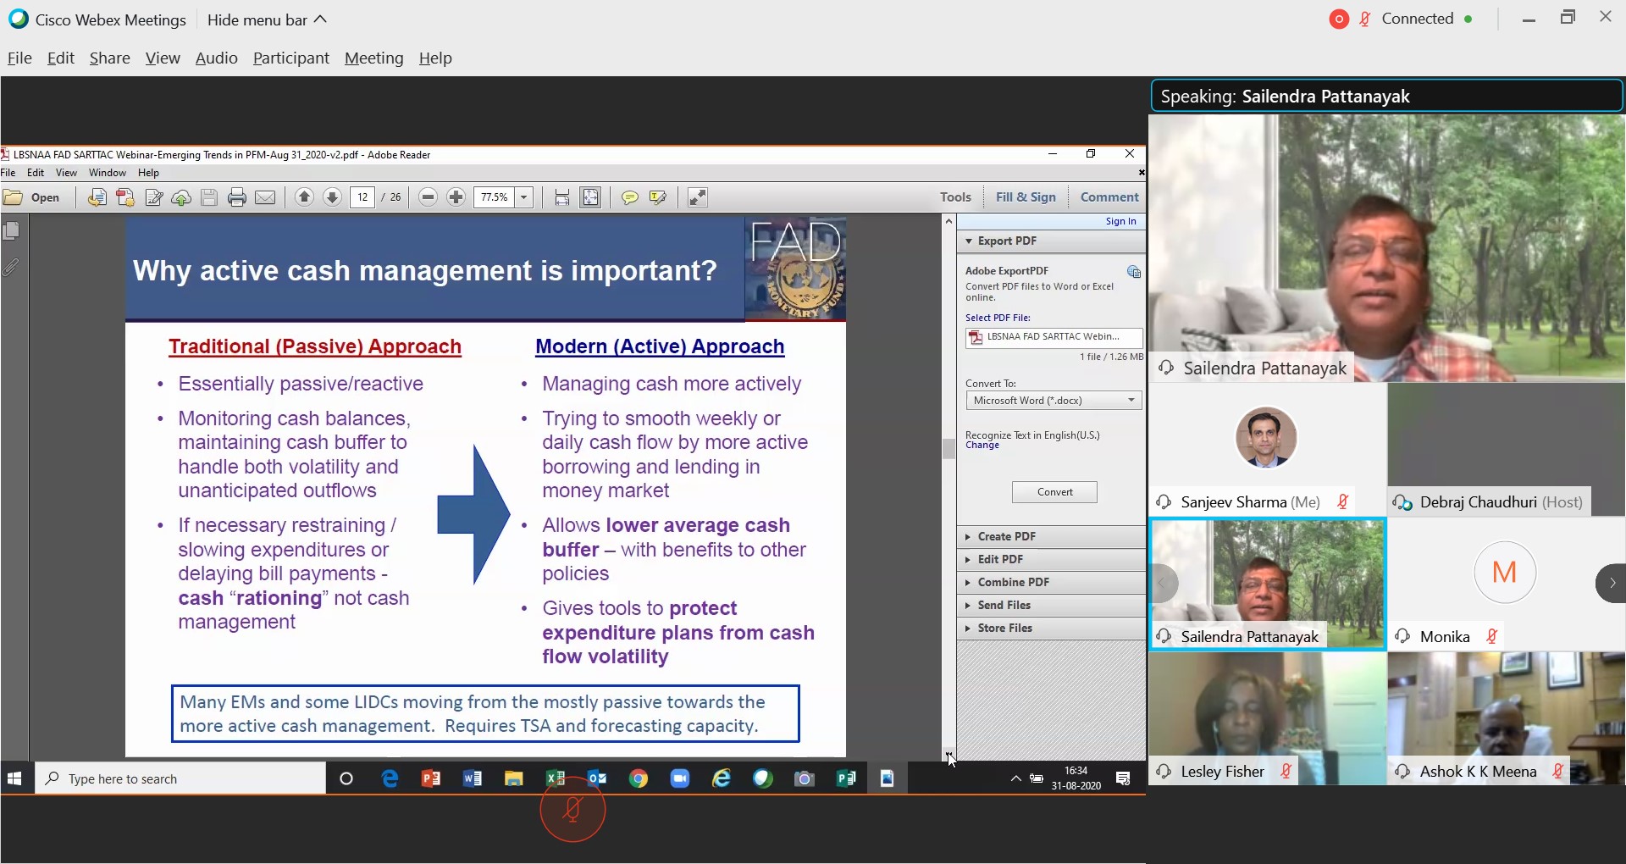1626x864 pixels.
Task: Click the Save floppy disk icon
Action: pos(209,197)
